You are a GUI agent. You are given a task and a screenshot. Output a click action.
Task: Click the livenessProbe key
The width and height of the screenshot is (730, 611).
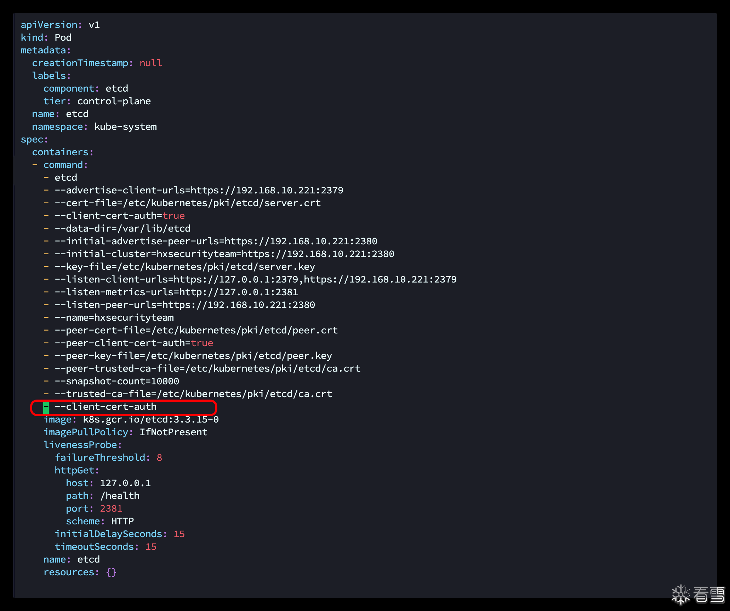pos(80,445)
